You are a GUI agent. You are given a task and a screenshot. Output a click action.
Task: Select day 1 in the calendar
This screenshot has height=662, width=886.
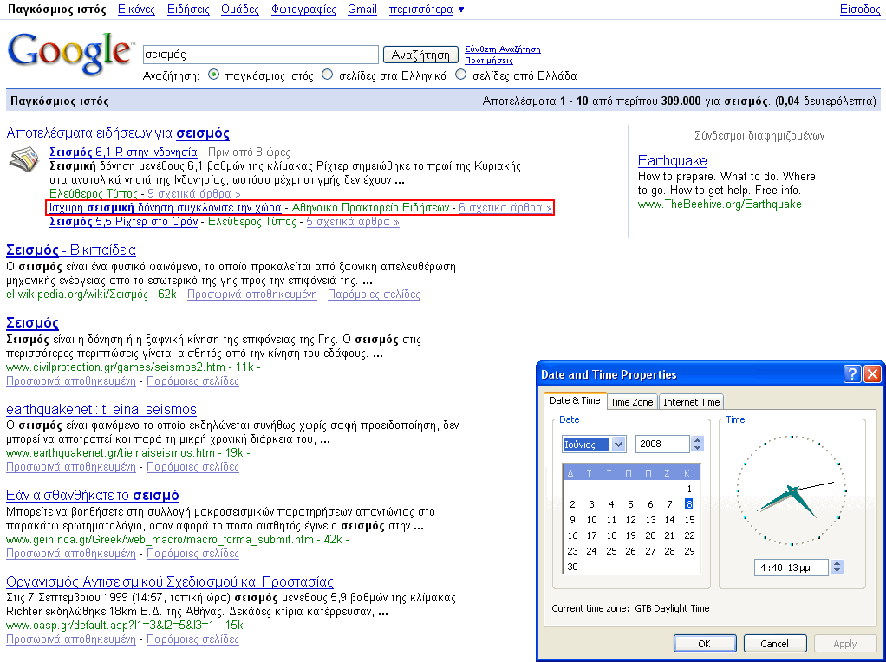pyautogui.click(x=689, y=489)
